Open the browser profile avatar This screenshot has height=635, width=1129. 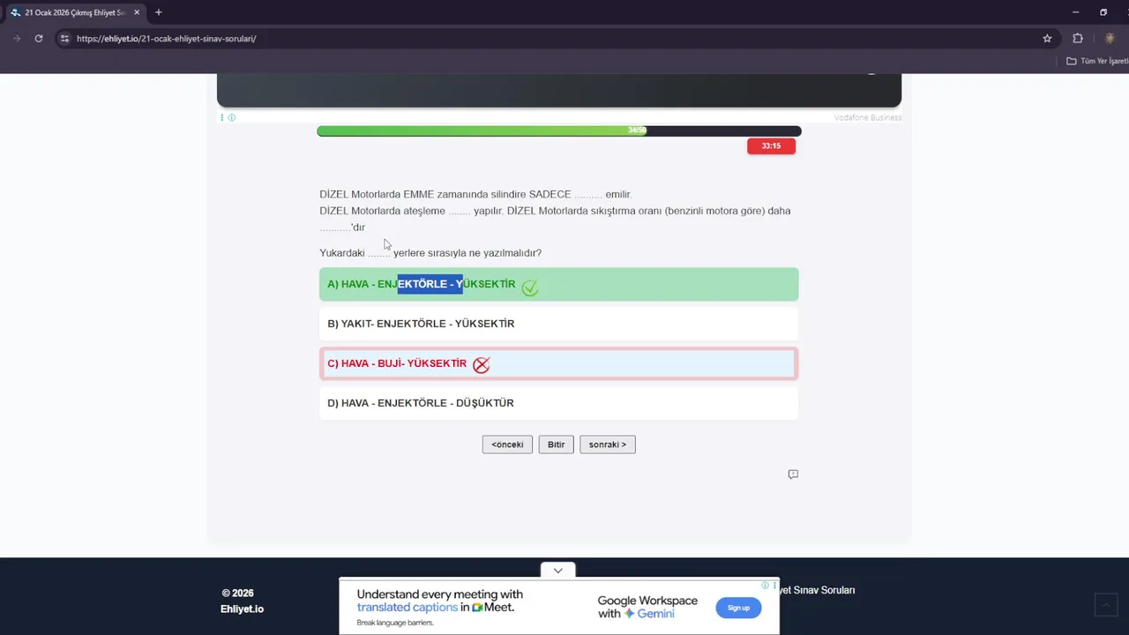point(1110,39)
